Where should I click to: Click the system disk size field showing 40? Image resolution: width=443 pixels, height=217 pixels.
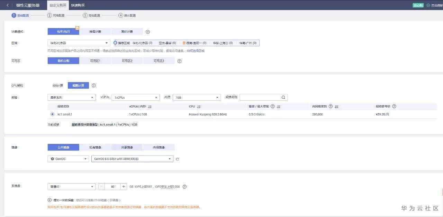point(112,186)
